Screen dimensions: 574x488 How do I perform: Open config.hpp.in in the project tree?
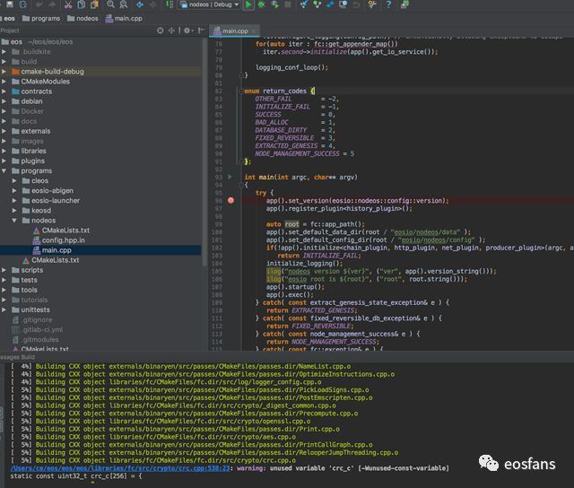tap(63, 240)
